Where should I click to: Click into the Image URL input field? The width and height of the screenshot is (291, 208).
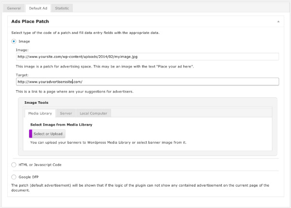pyautogui.click(x=147, y=57)
